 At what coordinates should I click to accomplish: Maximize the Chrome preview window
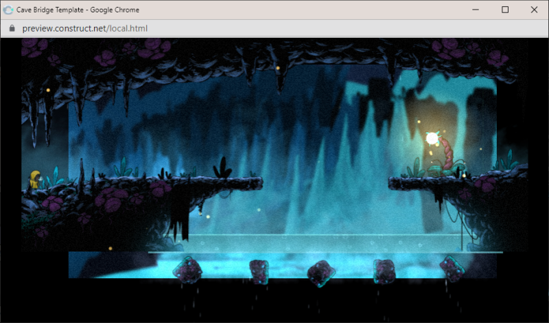(x=505, y=10)
